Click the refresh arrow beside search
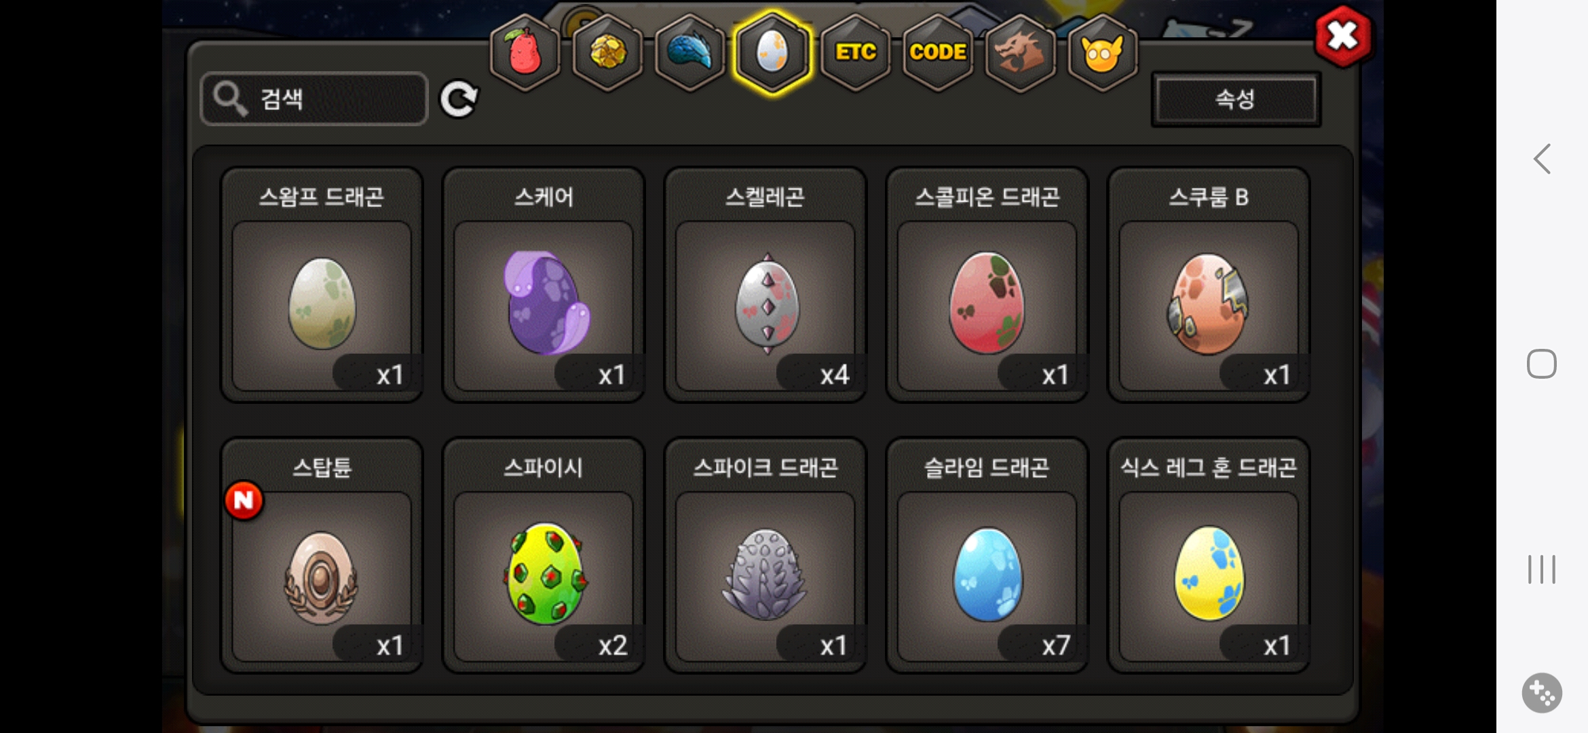1588x733 pixels. [459, 100]
